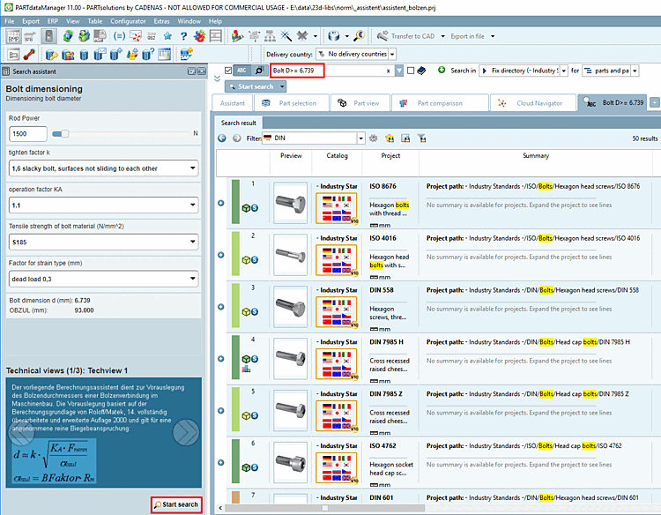Toggle the checkbox left of ABC button
The image size is (661, 515).
click(228, 71)
